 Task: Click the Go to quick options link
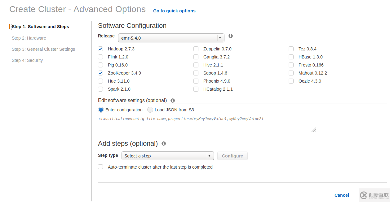click(x=174, y=11)
